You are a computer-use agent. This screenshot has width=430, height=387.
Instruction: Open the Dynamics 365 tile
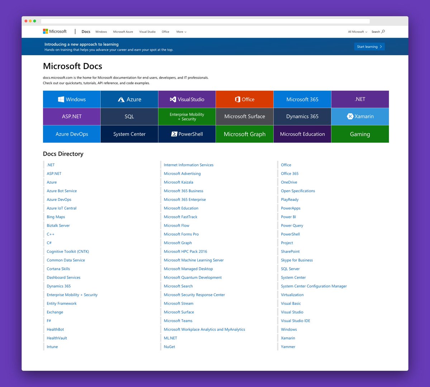[302, 117]
